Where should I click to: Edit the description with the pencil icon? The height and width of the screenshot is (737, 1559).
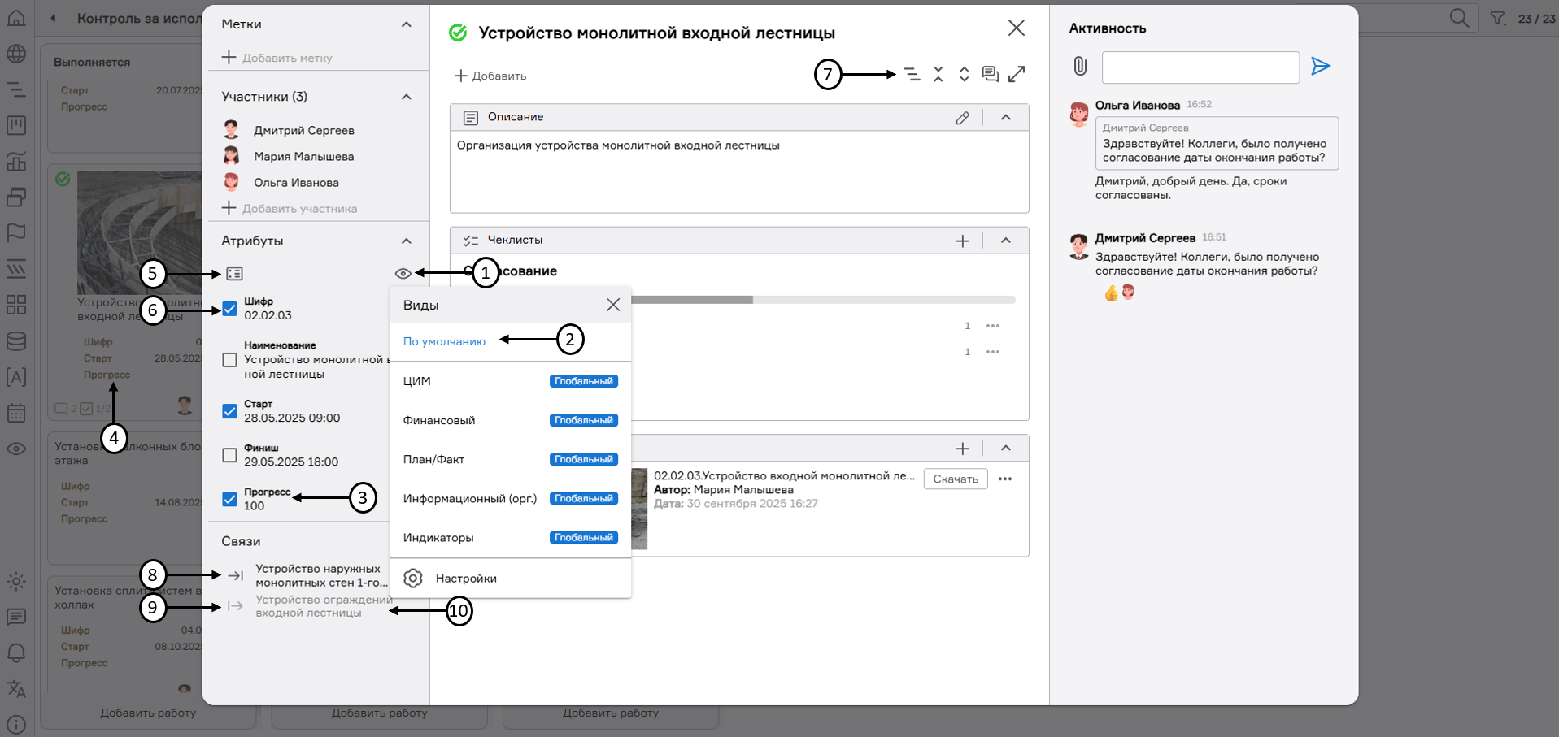pyautogui.click(x=962, y=118)
